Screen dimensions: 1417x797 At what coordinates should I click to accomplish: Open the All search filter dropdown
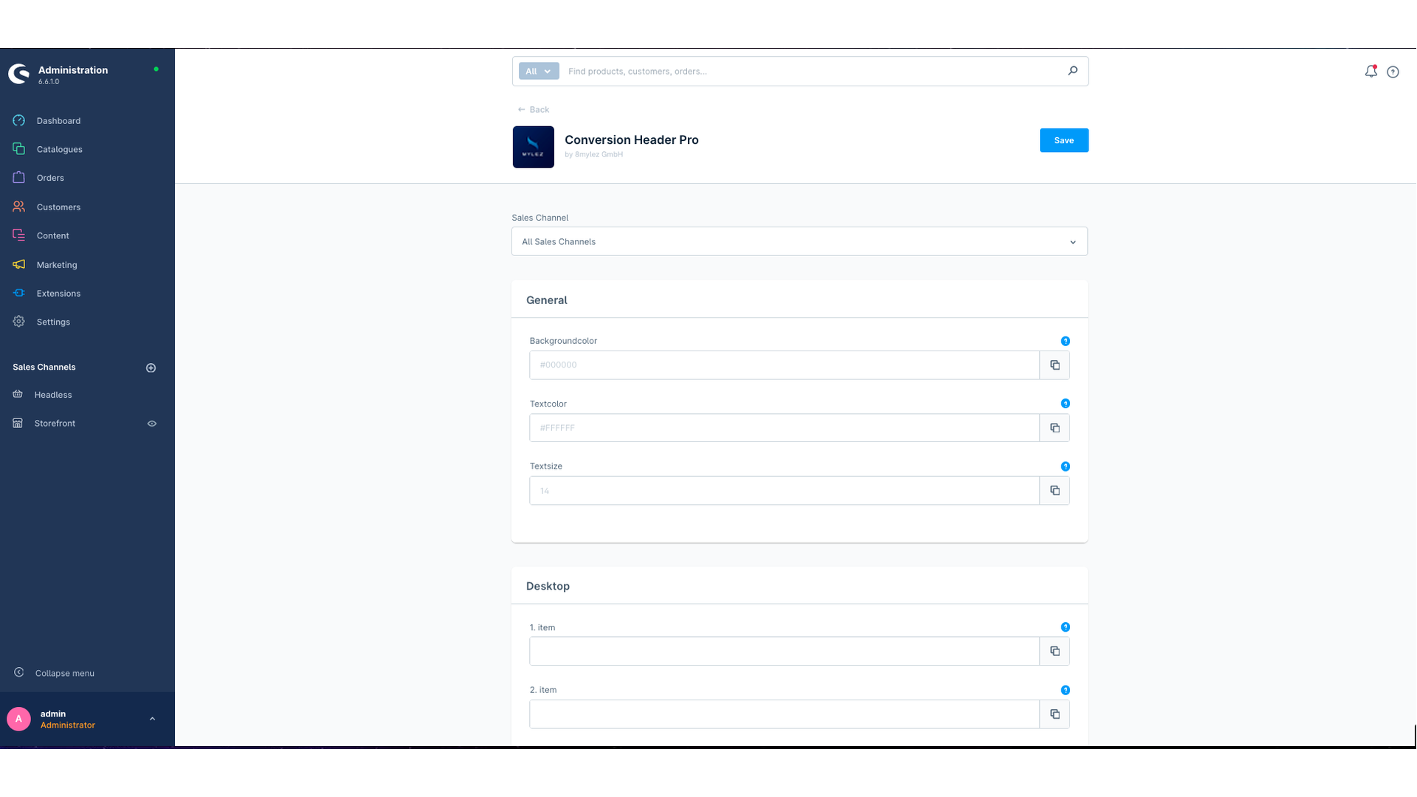pos(539,71)
